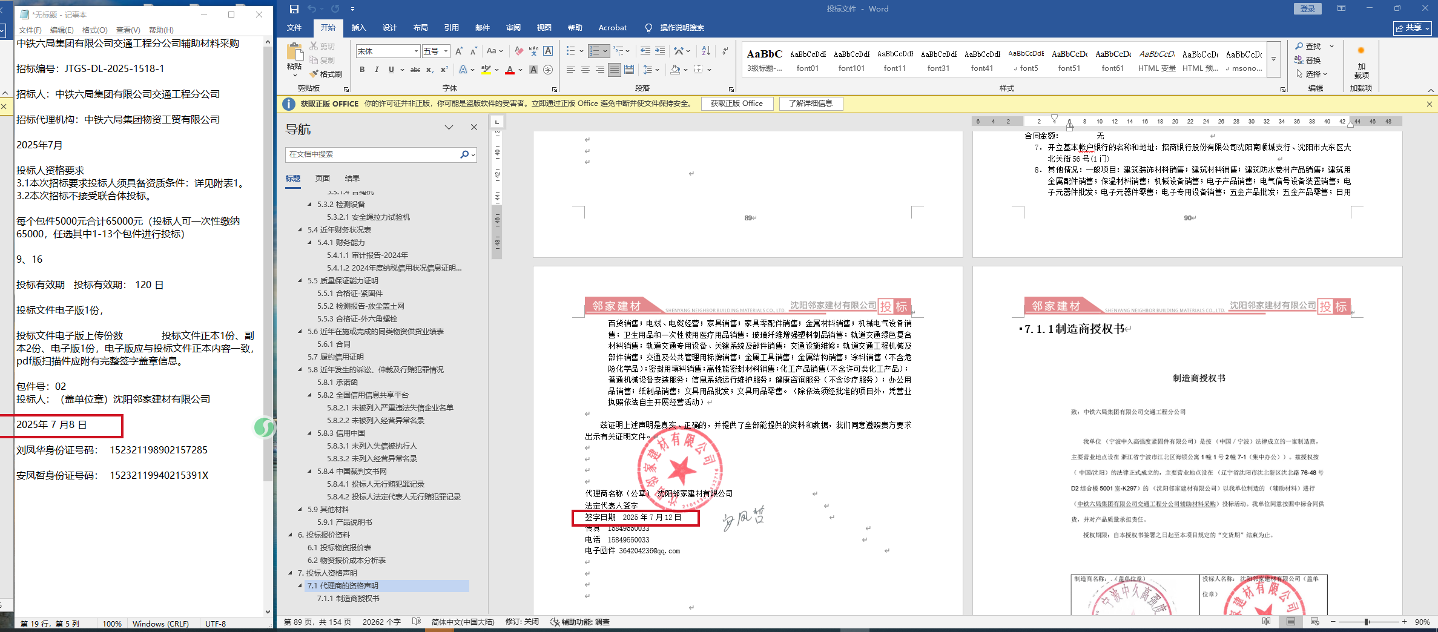The height and width of the screenshot is (632, 1438).
Task: Apply the enclosed character (字) tool
Action: tap(548, 70)
